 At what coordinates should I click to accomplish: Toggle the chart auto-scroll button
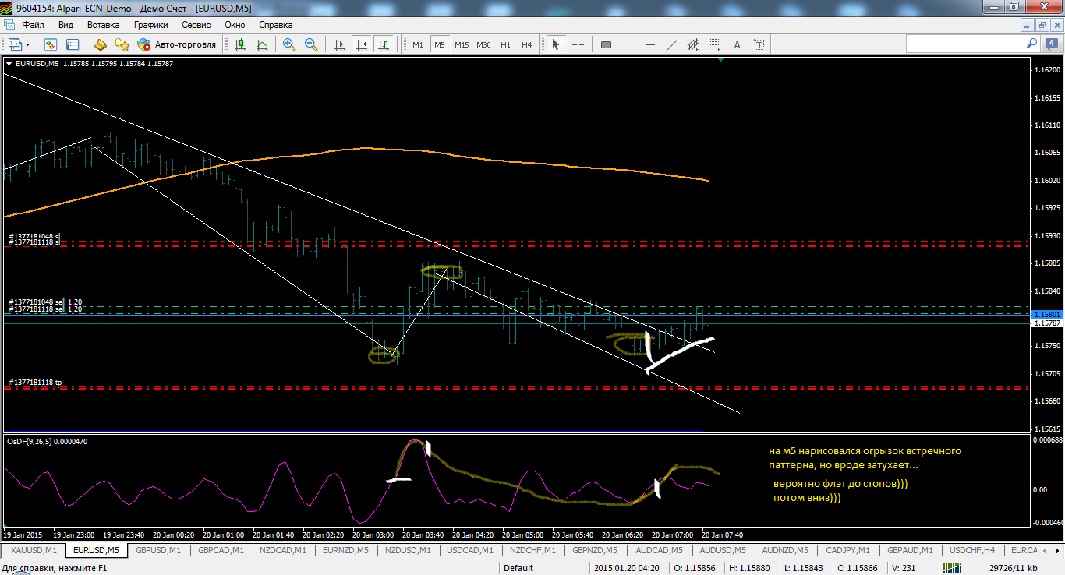click(x=340, y=44)
